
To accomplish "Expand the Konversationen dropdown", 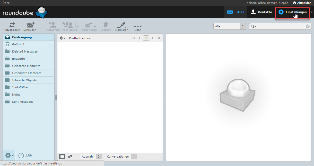I will pyautogui.click(x=121, y=157).
